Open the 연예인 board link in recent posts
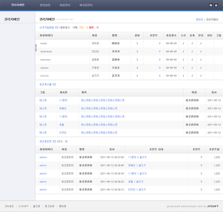The height and width of the screenshot is (212, 223). coord(63,109)
